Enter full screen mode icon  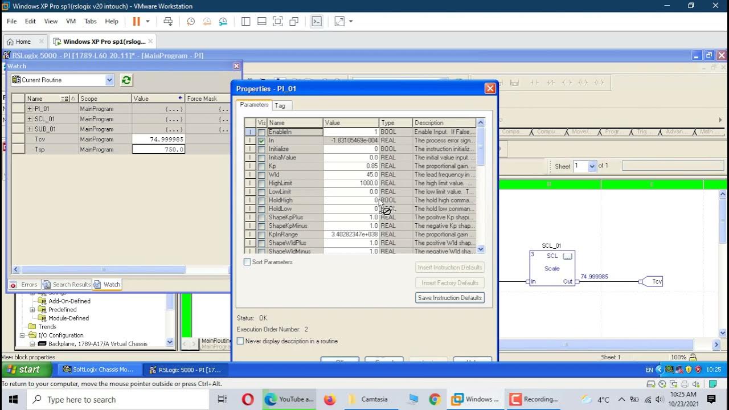click(x=278, y=21)
